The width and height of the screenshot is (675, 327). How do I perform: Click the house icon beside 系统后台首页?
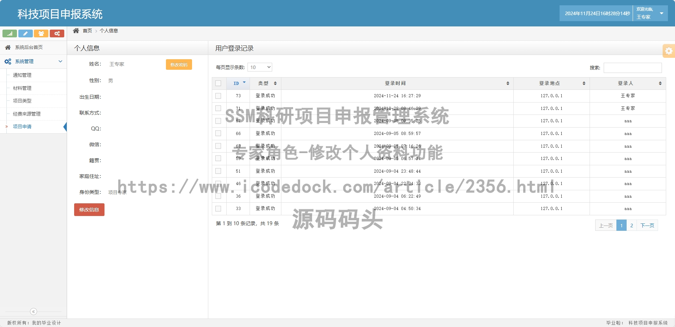[x=8, y=47]
